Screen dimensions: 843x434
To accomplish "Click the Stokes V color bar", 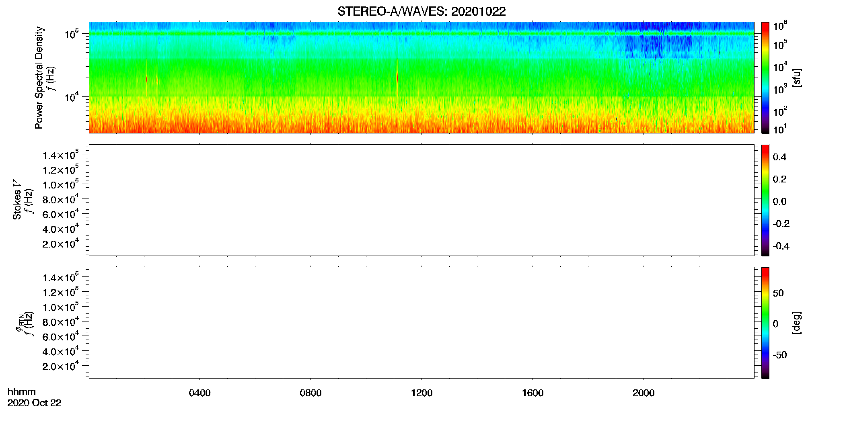I will pyautogui.click(x=765, y=200).
